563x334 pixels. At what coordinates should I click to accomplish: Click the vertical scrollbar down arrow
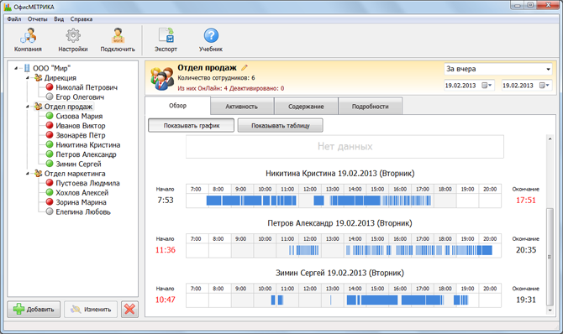[x=550, y=311]
